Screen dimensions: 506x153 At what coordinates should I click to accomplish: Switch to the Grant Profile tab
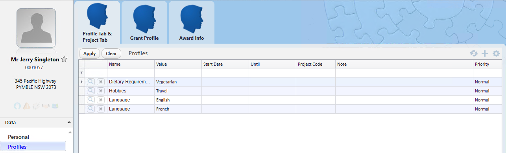point(144,22)
